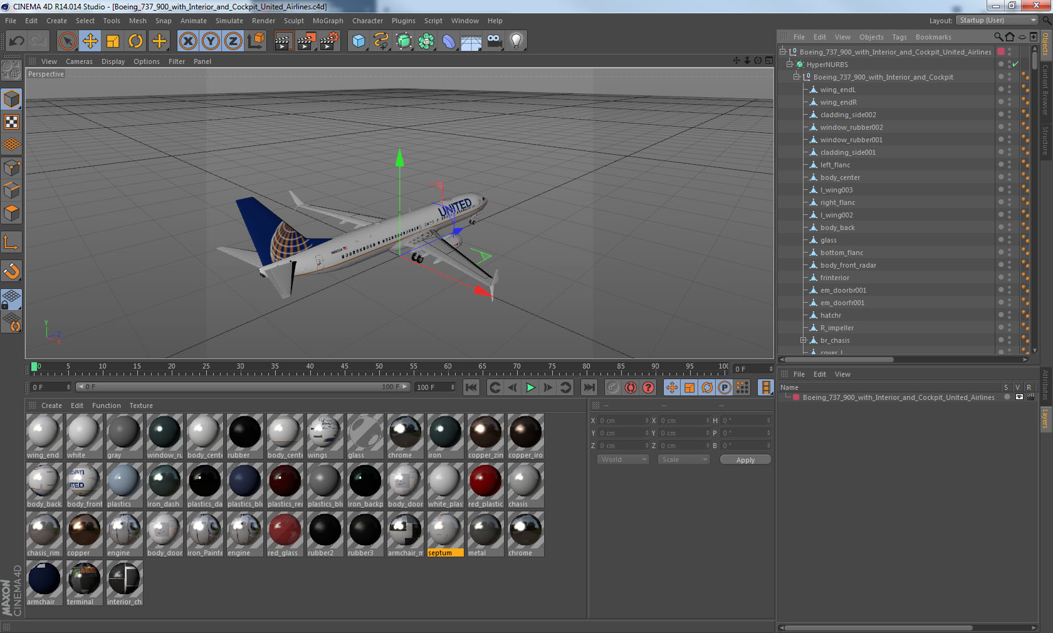This screenshot has height=633, width=1053.
Task: Open the Structure side tab
Action: pos(1045,141)
